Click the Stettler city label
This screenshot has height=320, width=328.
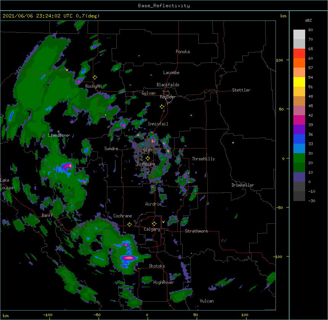click(241, 90)
